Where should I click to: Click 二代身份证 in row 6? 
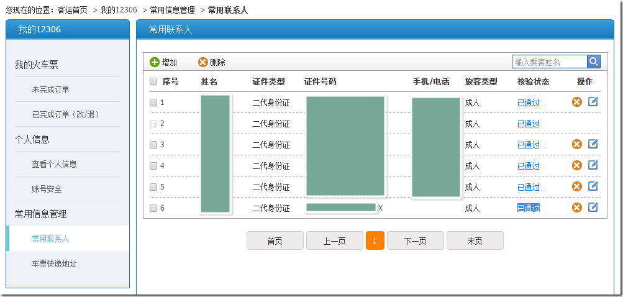pyautogui.click(x=271, y=208)
